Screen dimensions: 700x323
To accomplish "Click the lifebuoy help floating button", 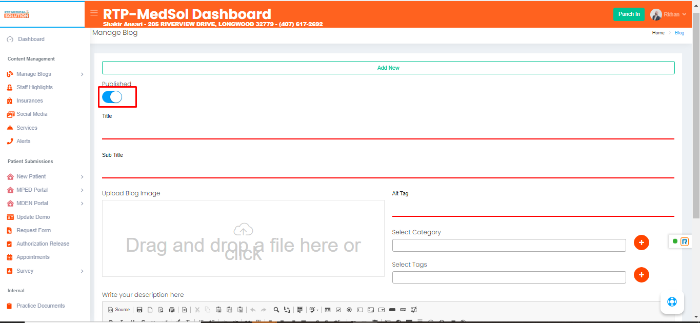I will click(x=672, y=301).
